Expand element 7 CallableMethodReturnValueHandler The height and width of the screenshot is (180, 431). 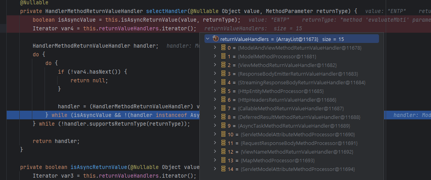(215, 109)
